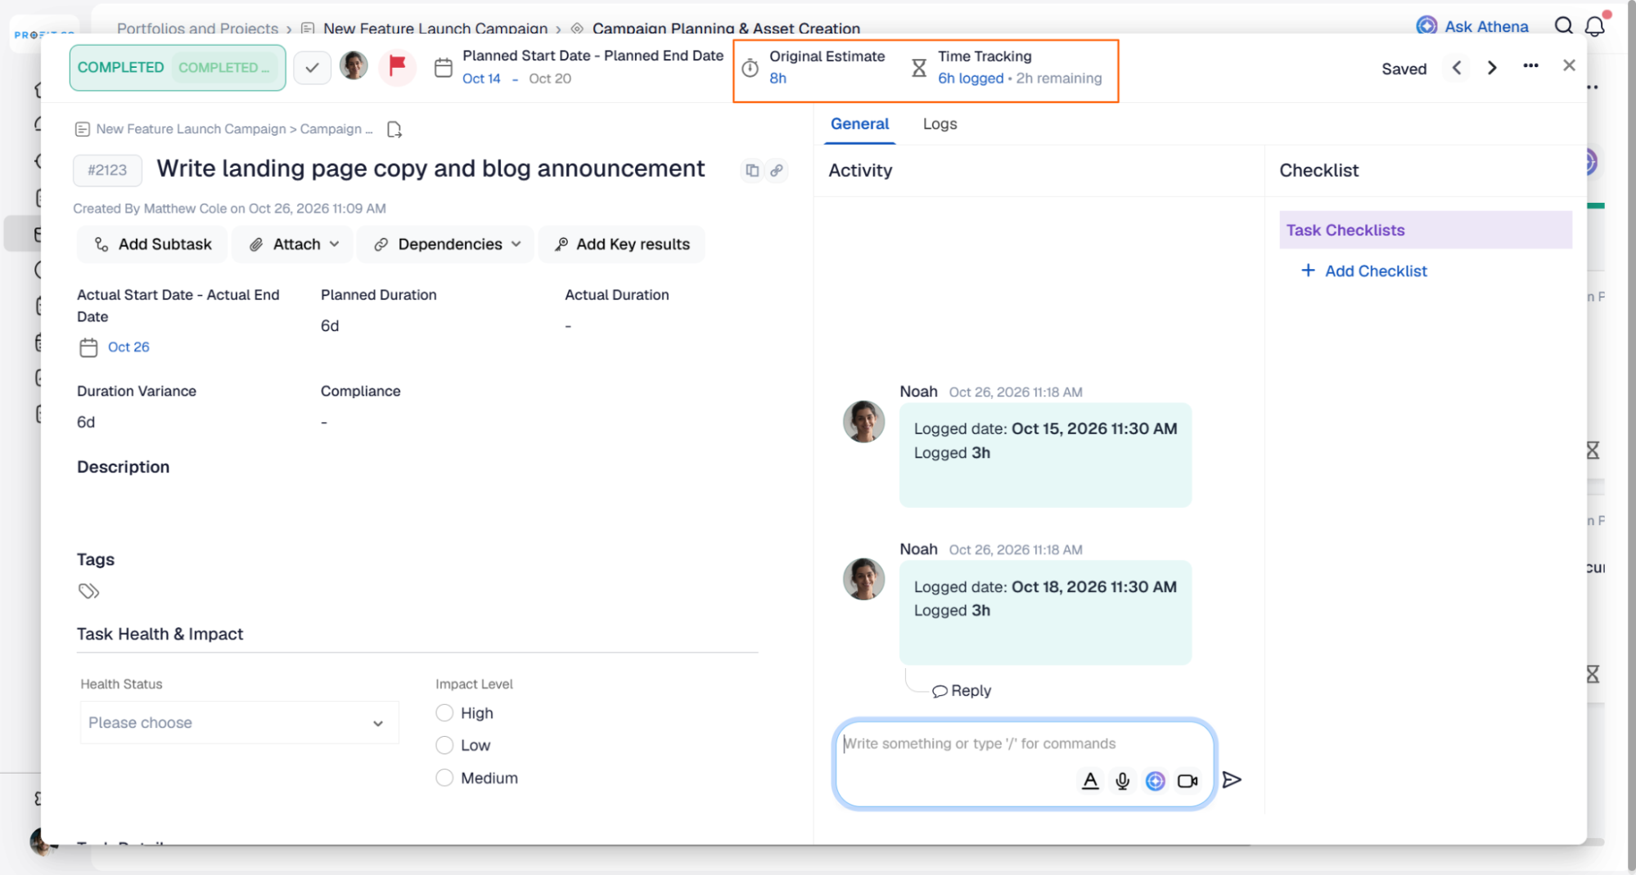
Task: Switch to the Logs tab
Action: pyautogui.click(x=940, y=124)
